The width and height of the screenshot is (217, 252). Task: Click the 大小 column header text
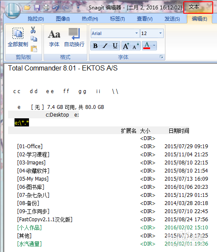(x=145, y=131)
